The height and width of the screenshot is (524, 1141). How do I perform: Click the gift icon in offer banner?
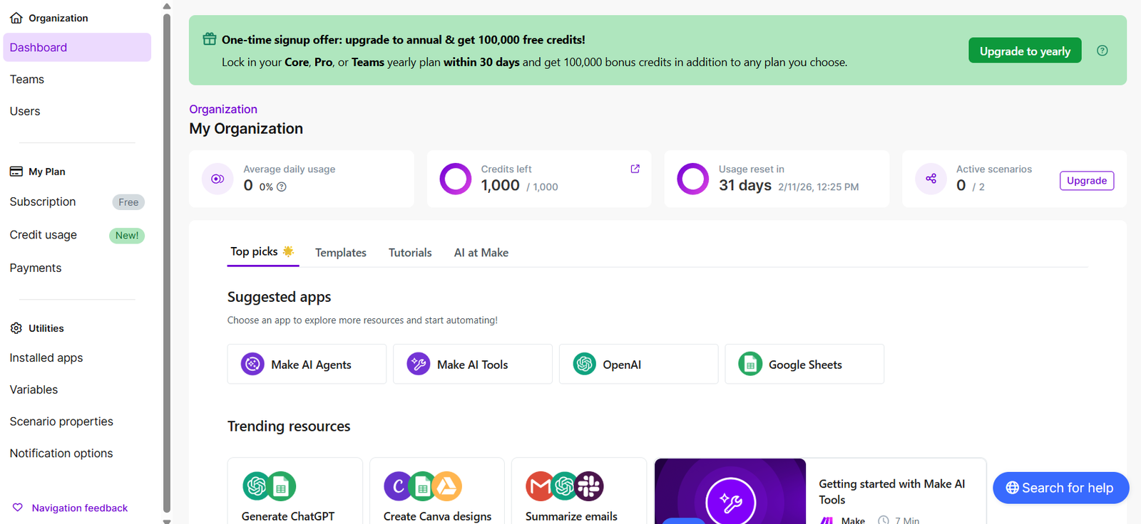point(210,39)
